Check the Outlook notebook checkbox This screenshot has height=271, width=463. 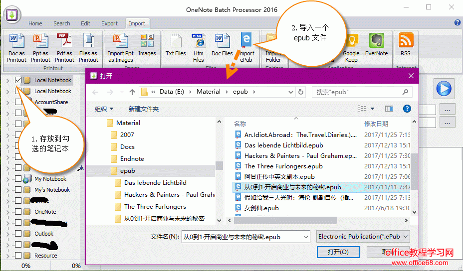(x=18, y=234)
